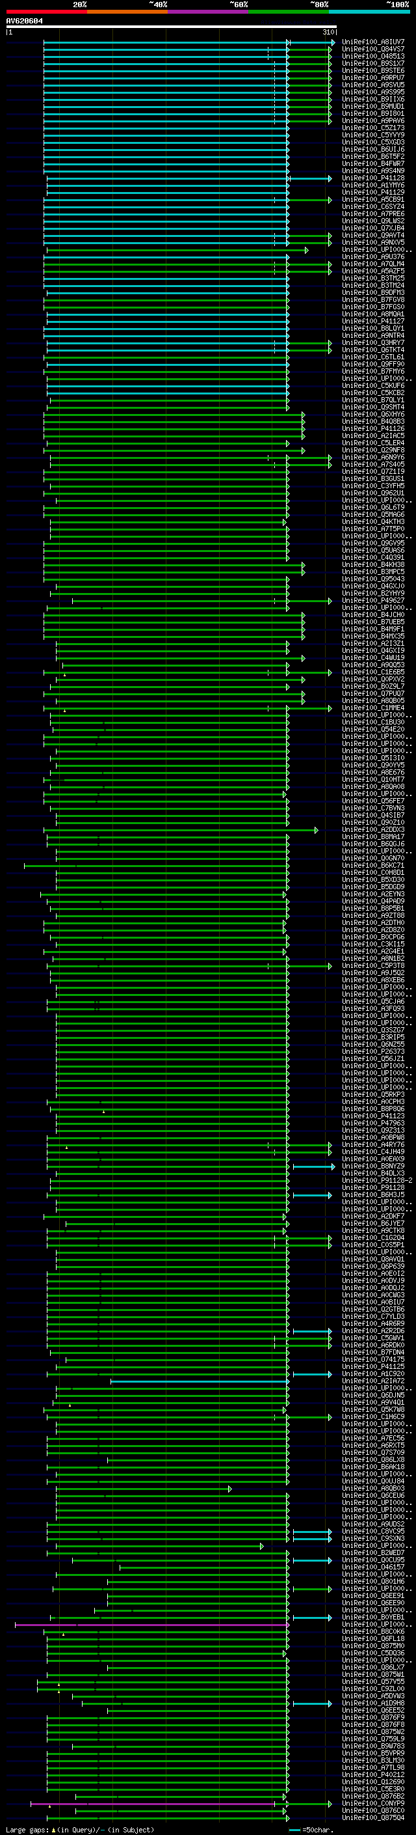Select the UniRef100_C1G2Q4 label
This screenshot has height=1835, width=416.
372,1237
